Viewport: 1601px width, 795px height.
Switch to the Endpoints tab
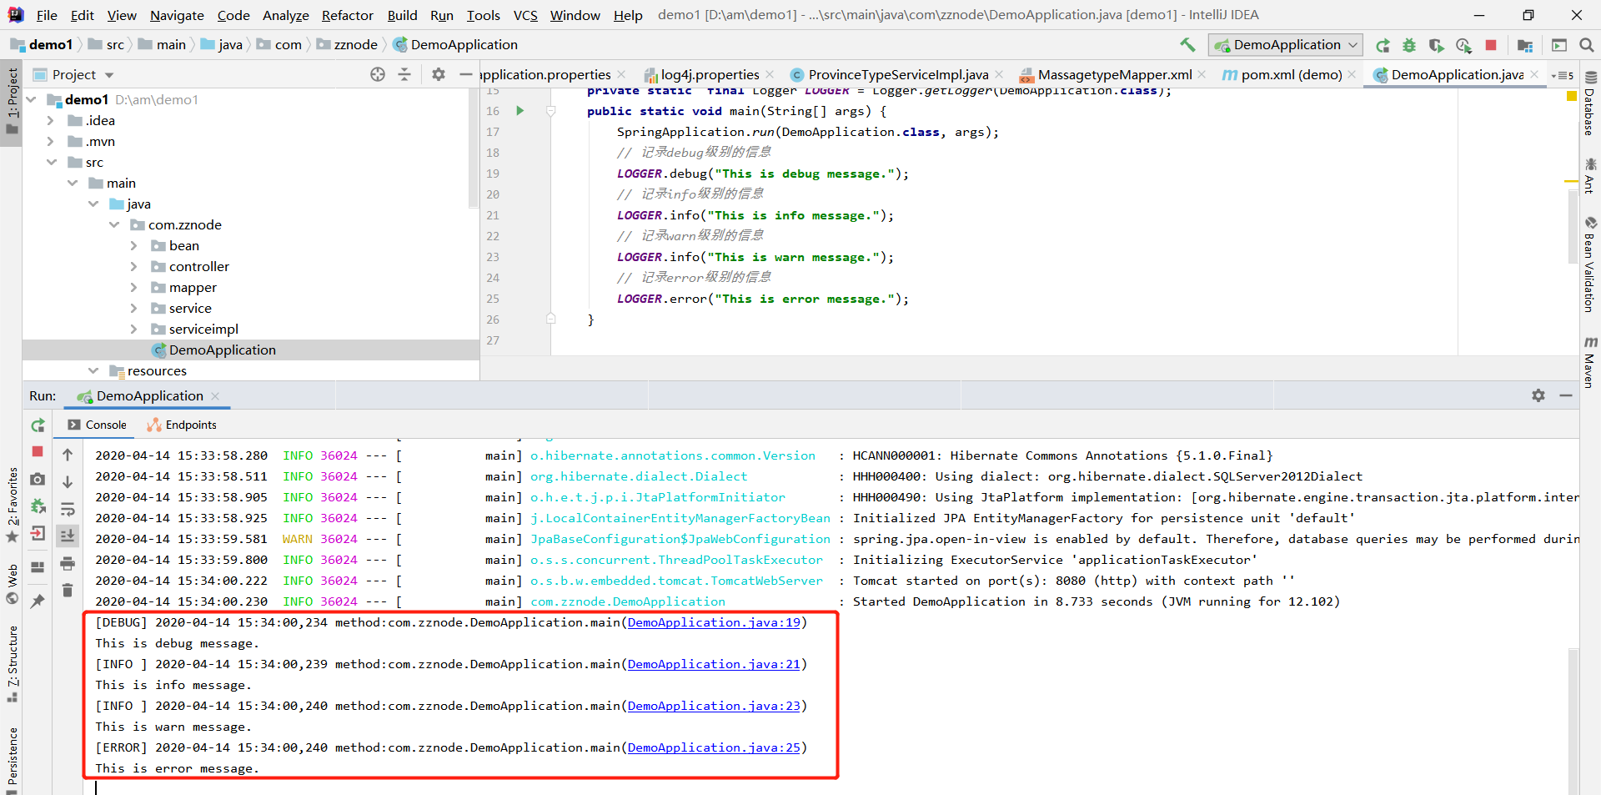[183, 425]
